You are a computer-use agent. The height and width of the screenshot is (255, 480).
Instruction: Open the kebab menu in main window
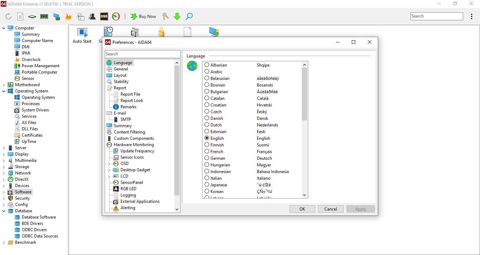(472, 16)
